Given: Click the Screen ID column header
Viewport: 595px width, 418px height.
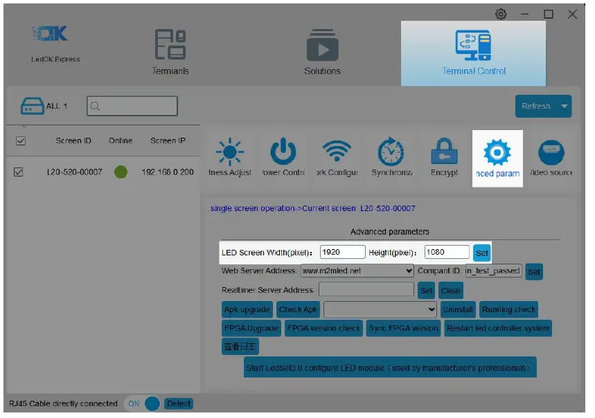Looking at the screenshot, I should [73, 141].
